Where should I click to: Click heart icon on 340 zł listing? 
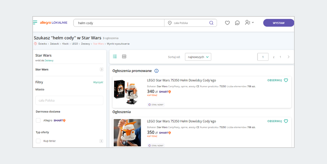286,80
